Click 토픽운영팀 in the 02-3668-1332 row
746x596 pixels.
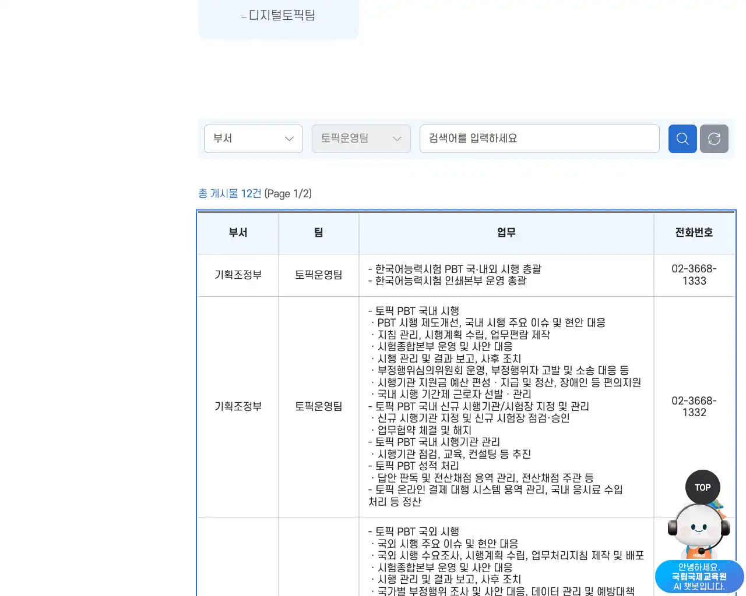click(x=318, y=406)
